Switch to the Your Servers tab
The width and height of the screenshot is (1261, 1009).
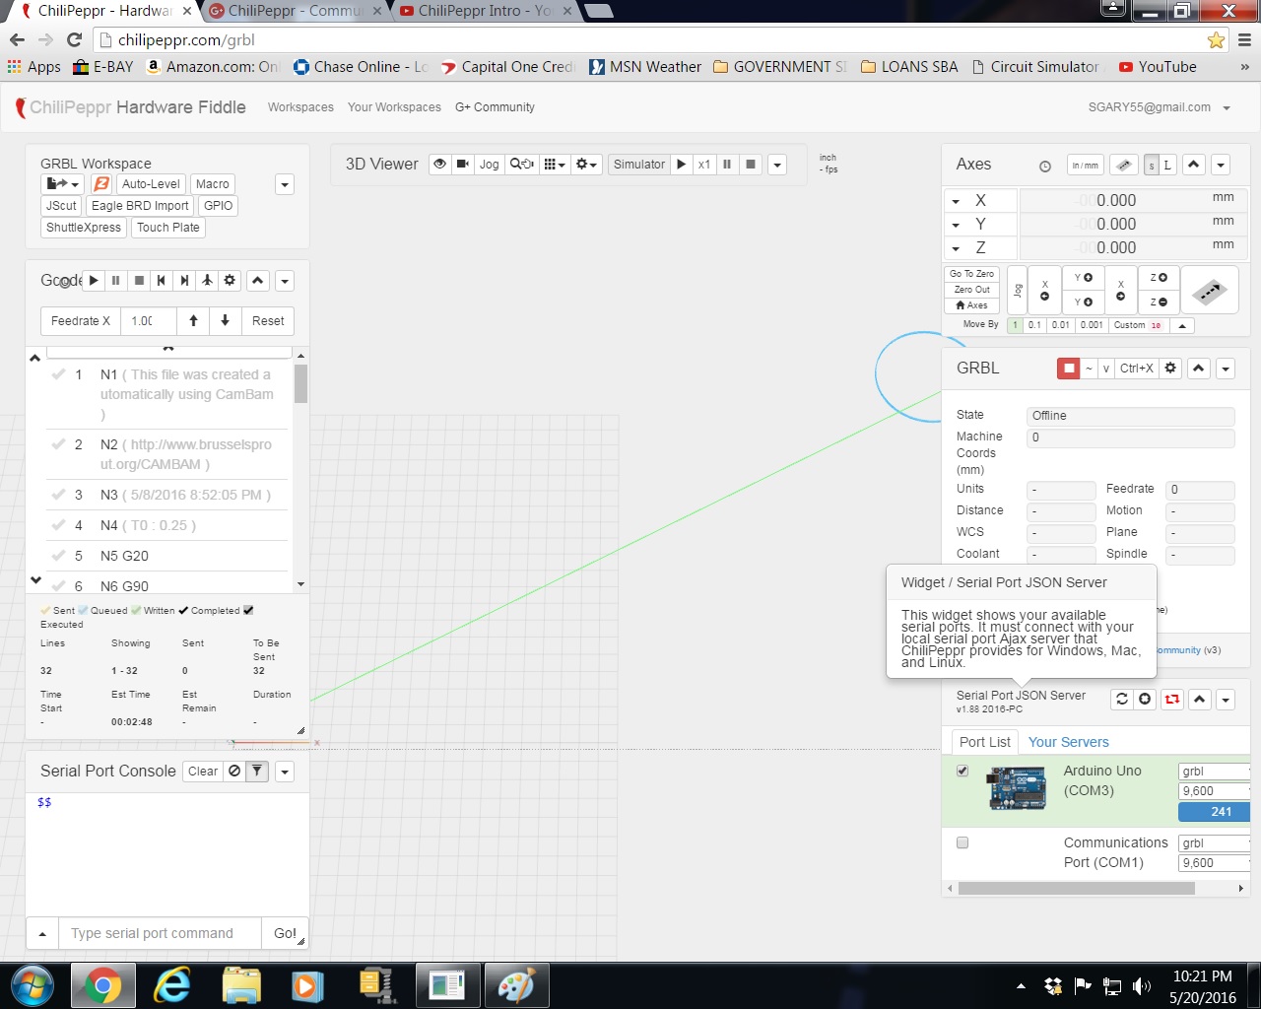point(1068,742)
